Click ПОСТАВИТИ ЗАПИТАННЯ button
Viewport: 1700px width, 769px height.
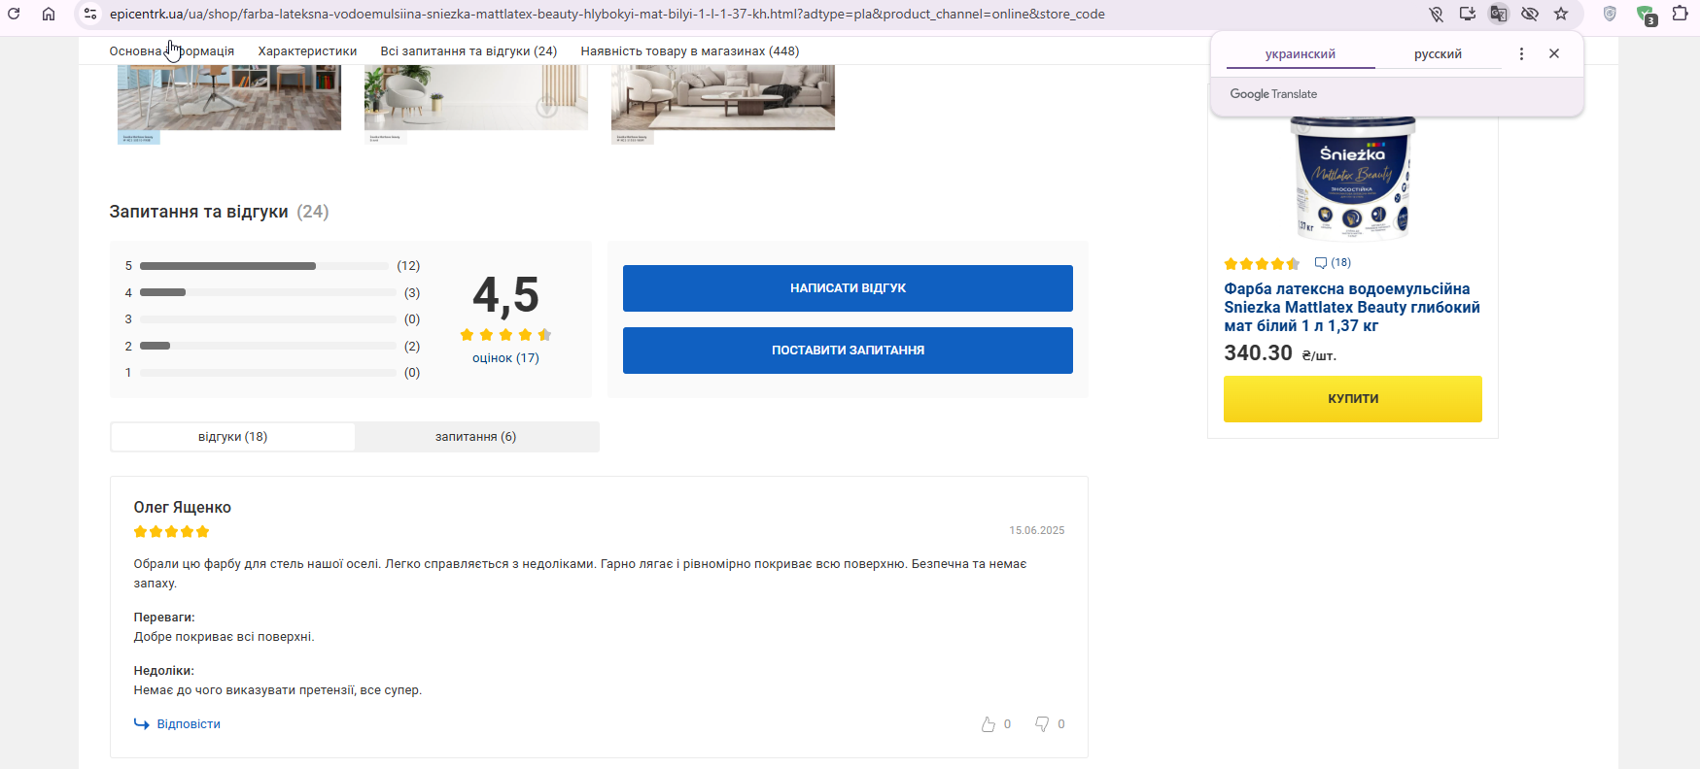[x=848, y=351]
